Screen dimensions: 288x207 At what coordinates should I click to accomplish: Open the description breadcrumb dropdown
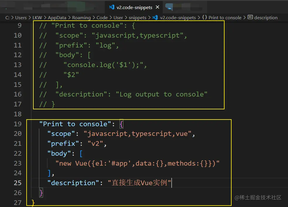tap(266, 17)
